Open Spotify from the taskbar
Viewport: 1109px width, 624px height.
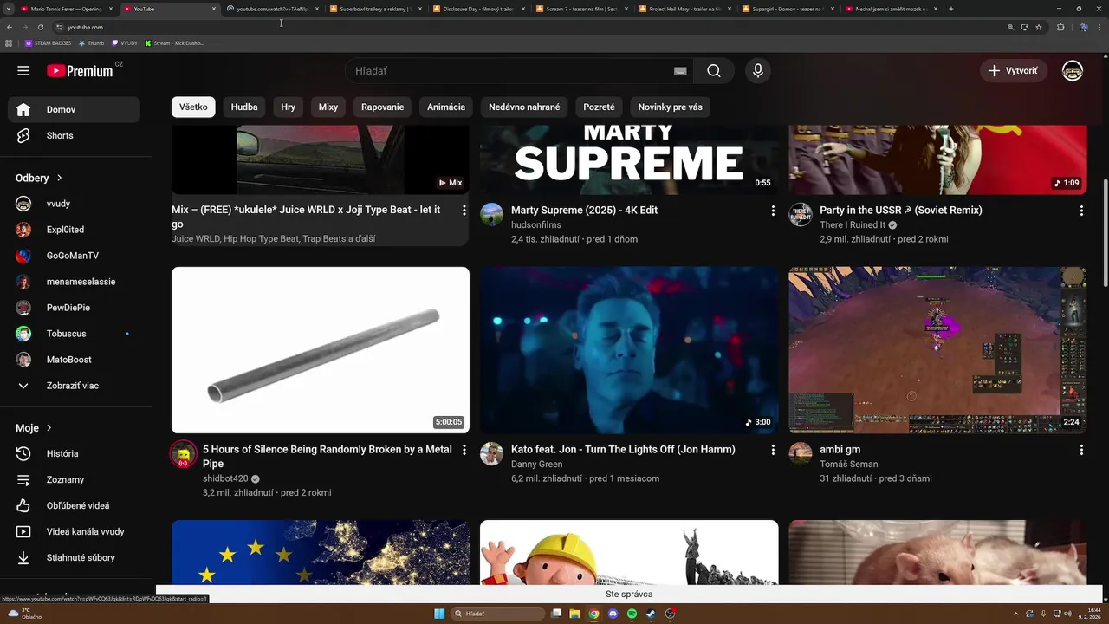tap(632, 614)
